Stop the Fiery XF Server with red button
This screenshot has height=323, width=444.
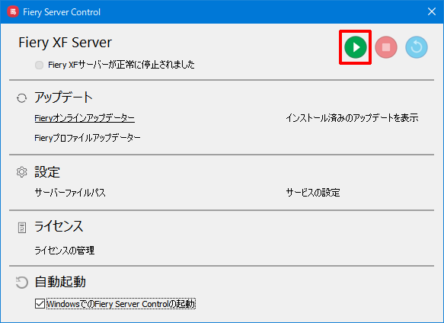coord(386,47)
